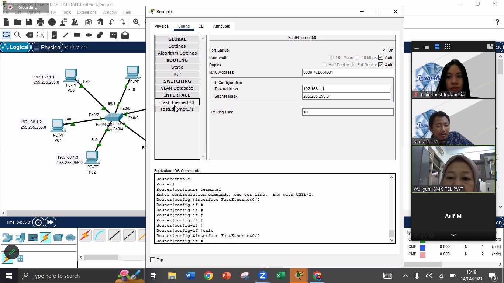Select the Inspect magnifier tool
Screen dimensions: 504x283
pos(17,35)
